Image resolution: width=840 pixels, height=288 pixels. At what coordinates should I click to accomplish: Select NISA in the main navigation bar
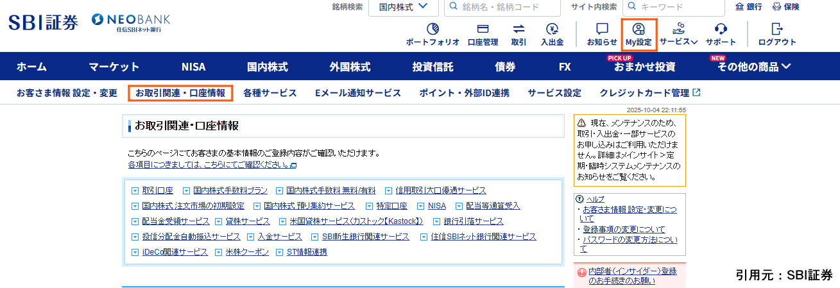click(x=193, y=67)
